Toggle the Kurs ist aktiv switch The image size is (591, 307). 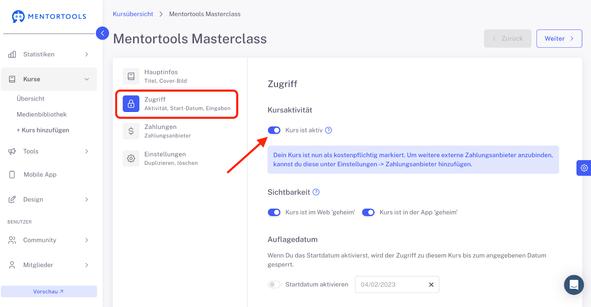[274, 130]
